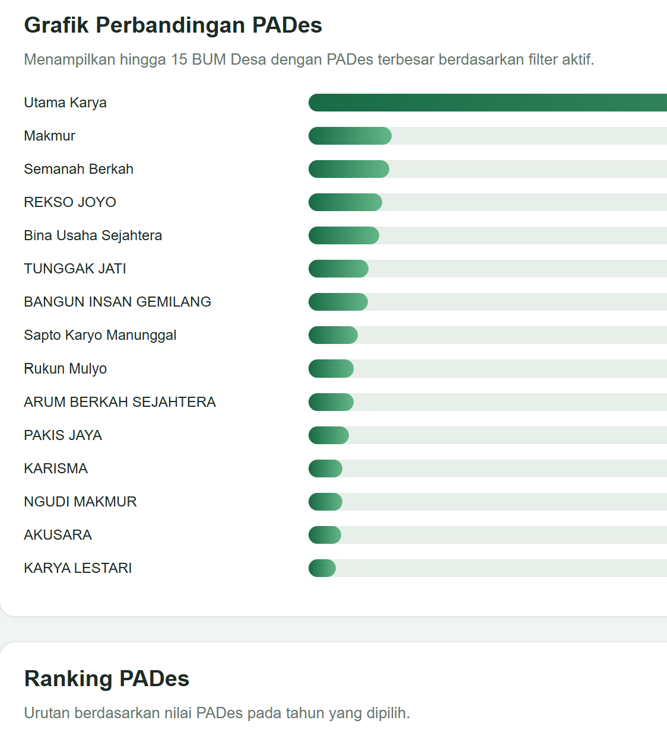
Task: Select the green bar for Makmur
Action: tap(350, 136)
